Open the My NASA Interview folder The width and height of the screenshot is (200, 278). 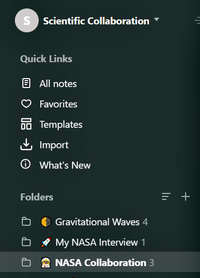100,242
